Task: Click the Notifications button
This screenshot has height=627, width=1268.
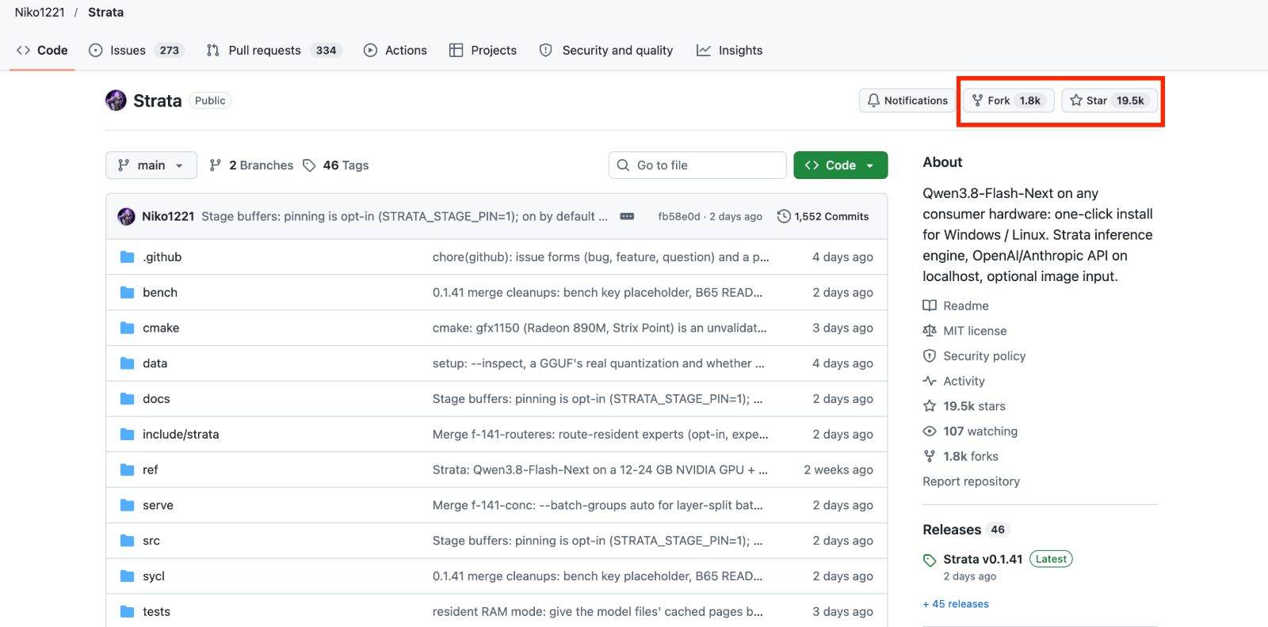Action: (x=907, y=101)
